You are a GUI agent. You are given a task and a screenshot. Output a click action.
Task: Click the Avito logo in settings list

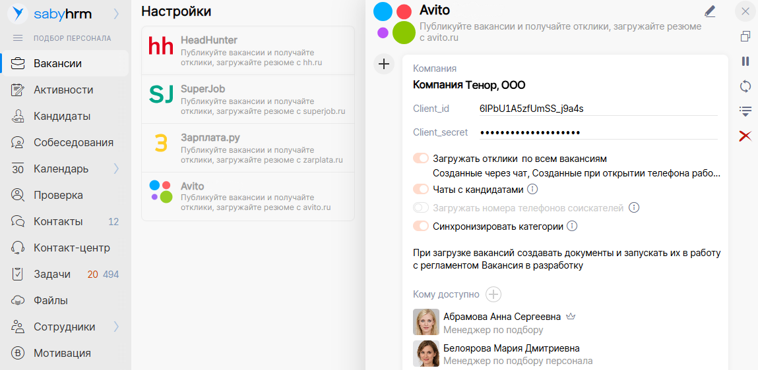coord(161,192)
